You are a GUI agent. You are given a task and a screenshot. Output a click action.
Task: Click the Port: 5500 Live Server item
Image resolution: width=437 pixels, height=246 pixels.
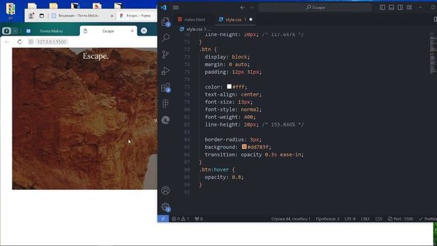click(401, 219)
